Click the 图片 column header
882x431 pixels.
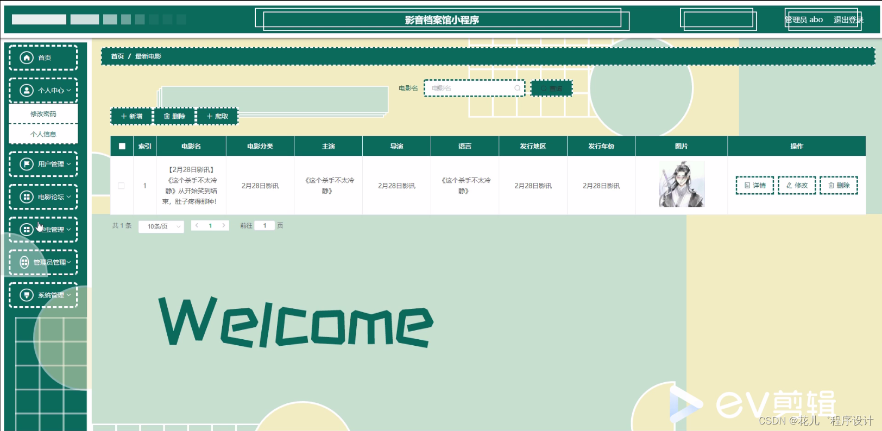coord(682,146)
